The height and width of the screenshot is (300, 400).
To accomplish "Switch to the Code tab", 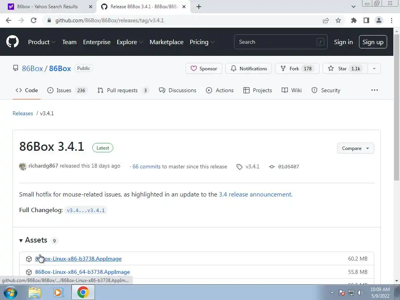I will (x=27, y=90).
